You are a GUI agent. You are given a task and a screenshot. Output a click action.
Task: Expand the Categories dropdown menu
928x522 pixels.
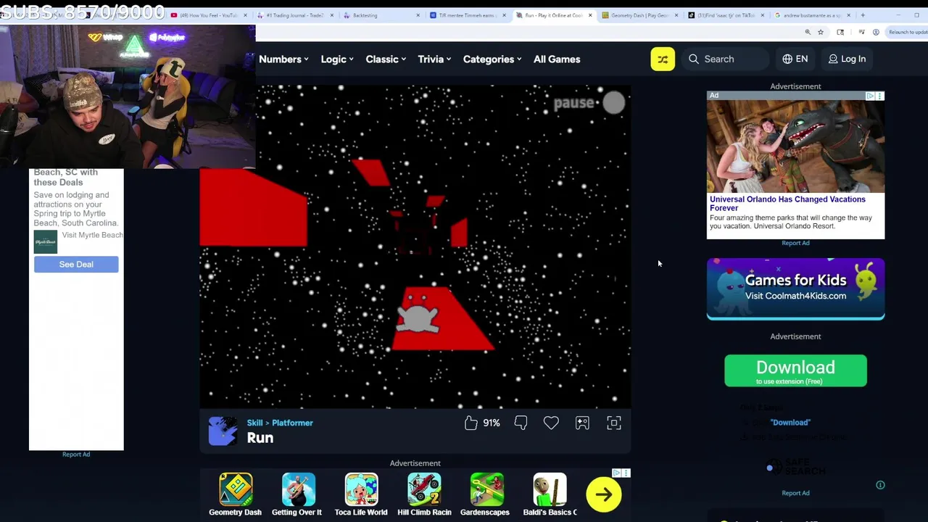coord(492,59)
